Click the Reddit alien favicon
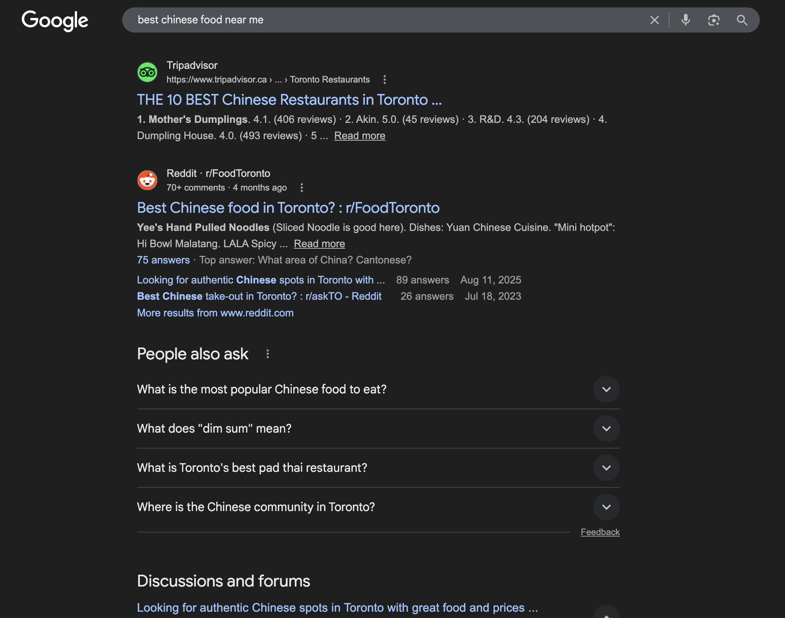This screenshot has width=785, height=618. tap(147, 181)
